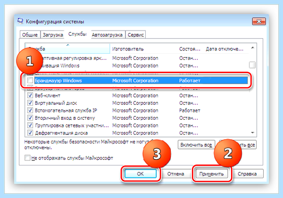Click the System Configuration window title icon
The image size is (283, 198).
click(x=20, y=21)
